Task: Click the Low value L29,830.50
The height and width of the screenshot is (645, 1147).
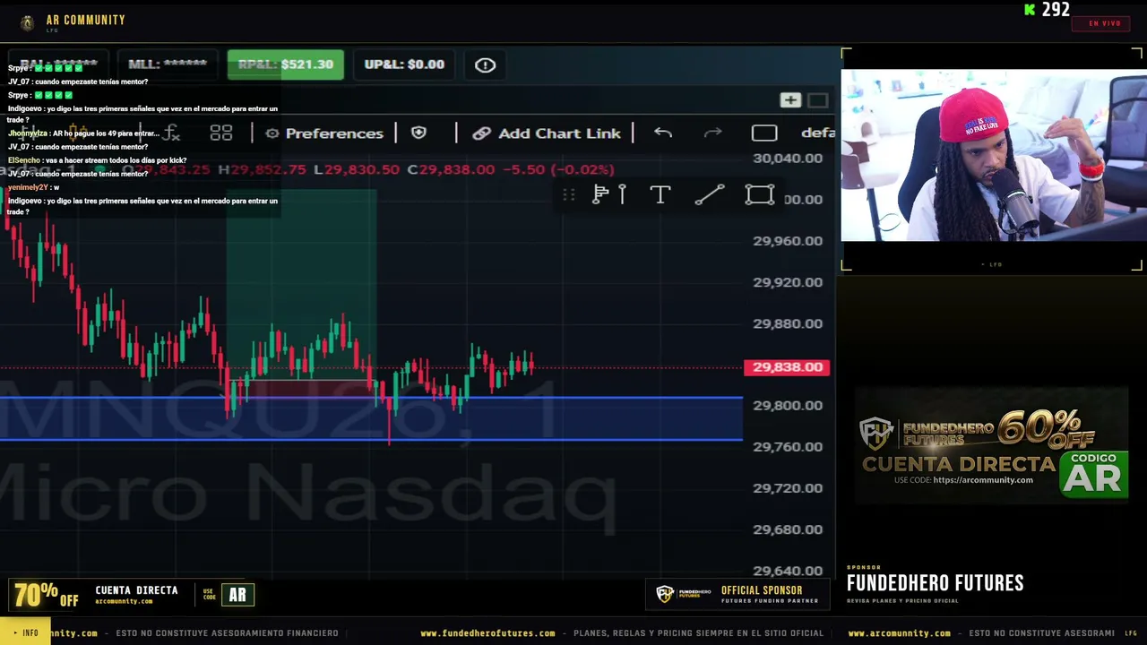Action: point(357,169)
